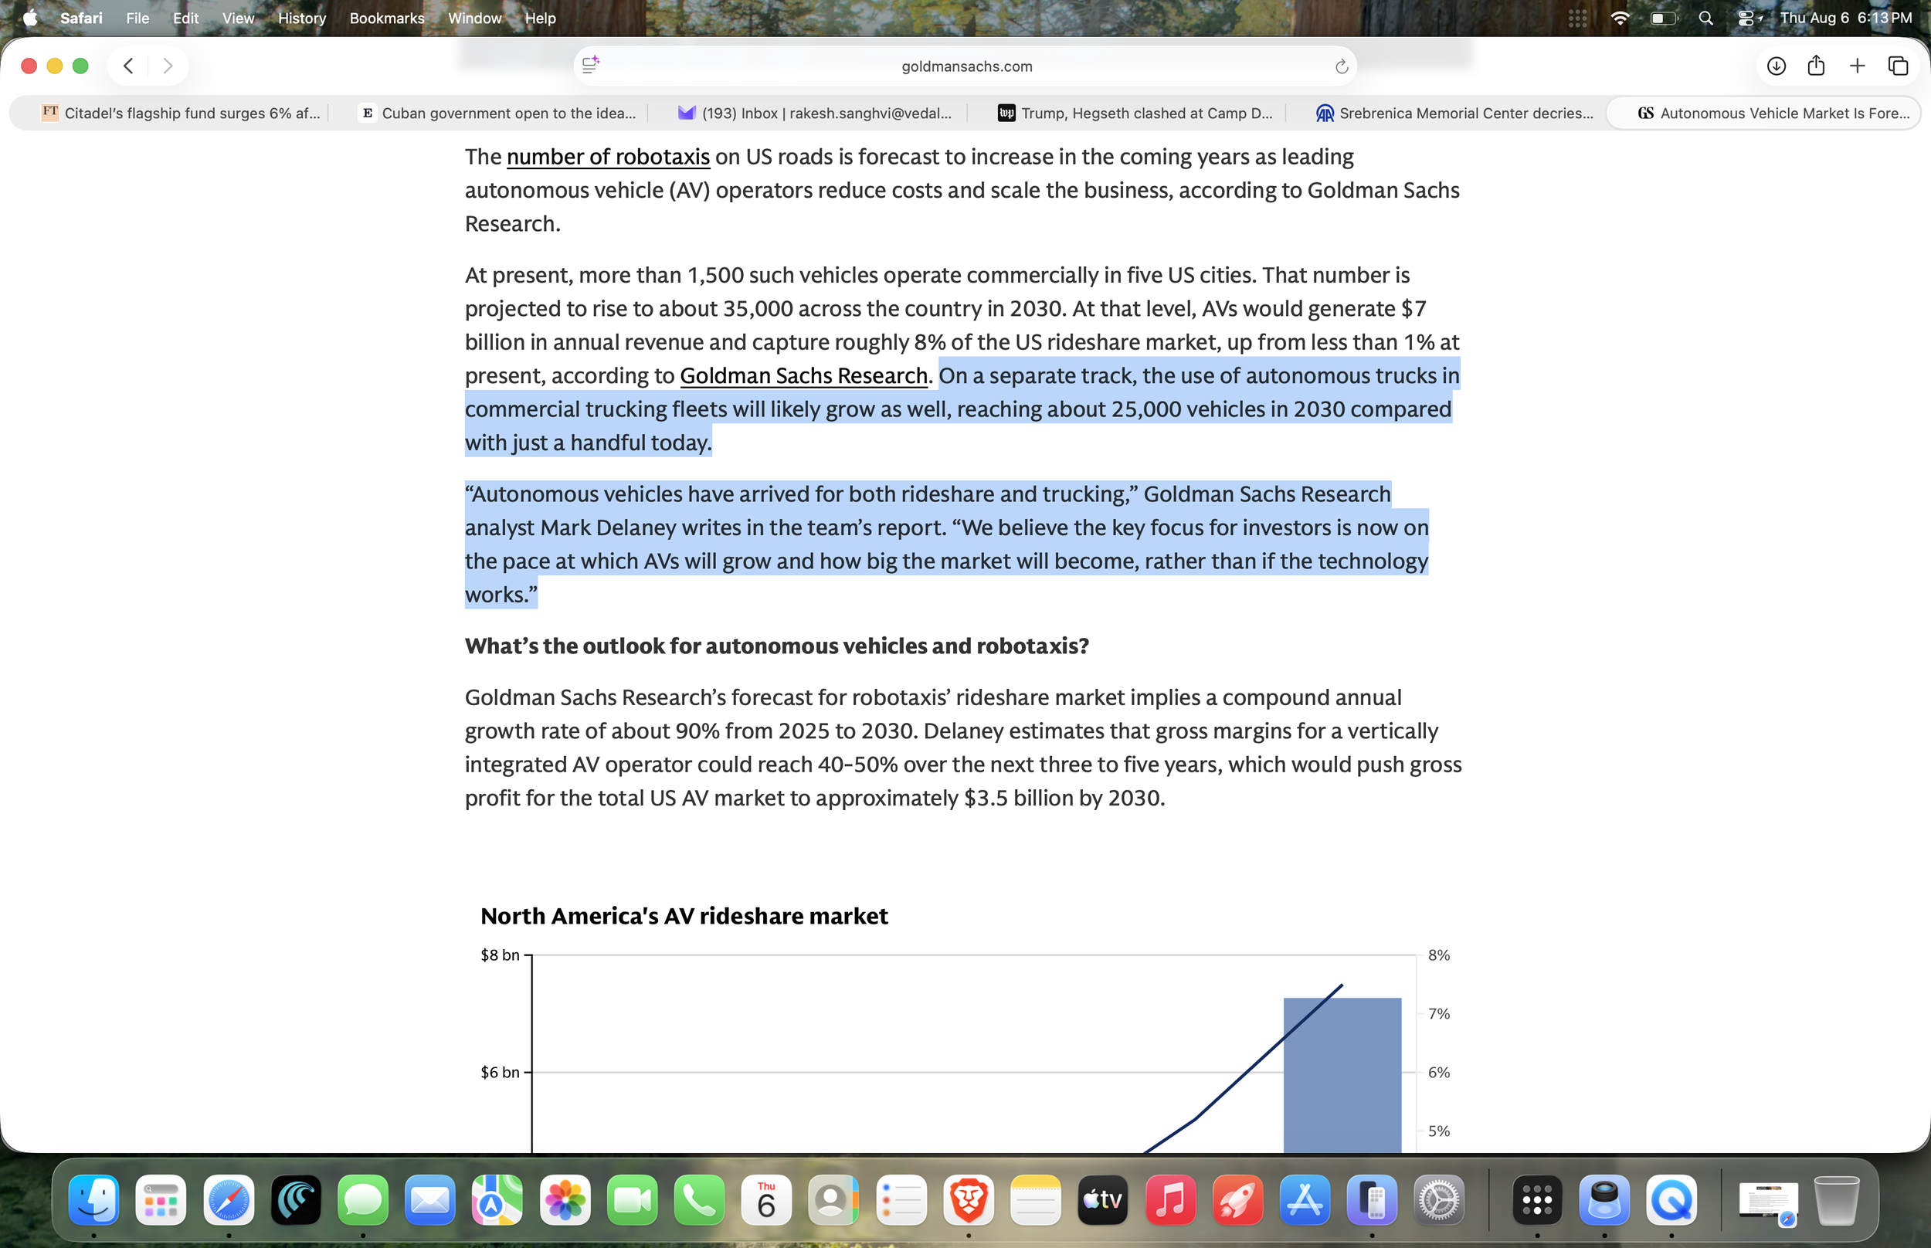The width and height of the screenshot is (1931, 1248).
Task: Click the '8%' axis label
Action: pos(1438,955)
